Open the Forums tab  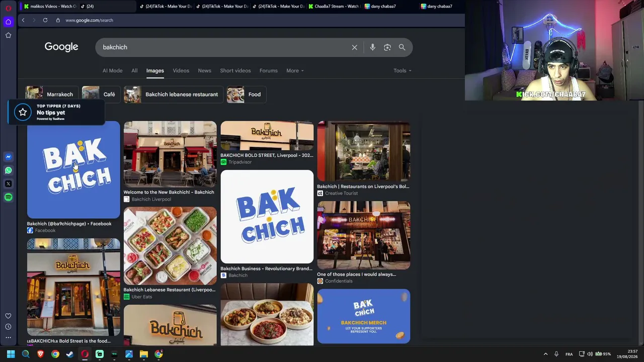tap(269, 71)
